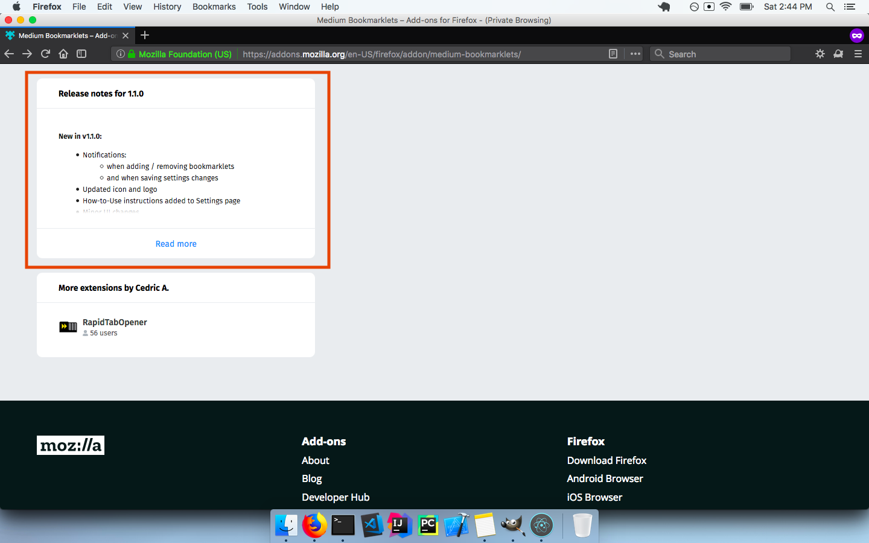
Task: Open the View menu
Action: [133, 7]
